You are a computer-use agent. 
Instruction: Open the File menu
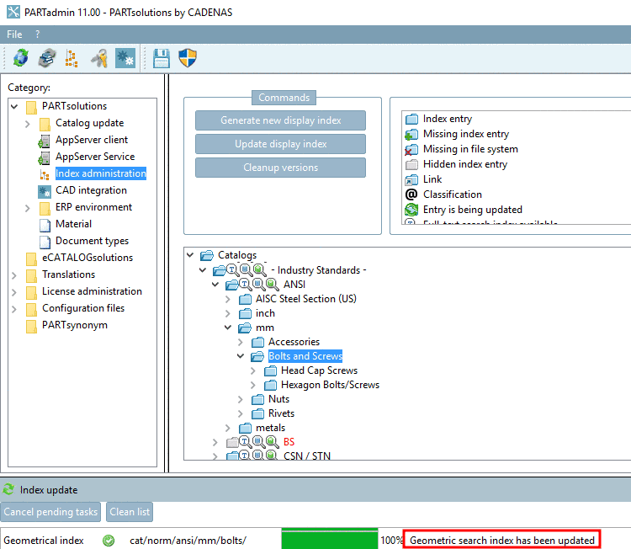click(14, 35)
